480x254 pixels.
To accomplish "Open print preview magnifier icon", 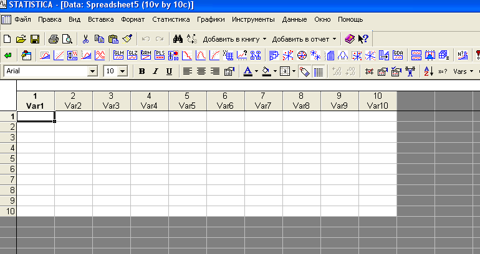I will click(x=67, y=39).
